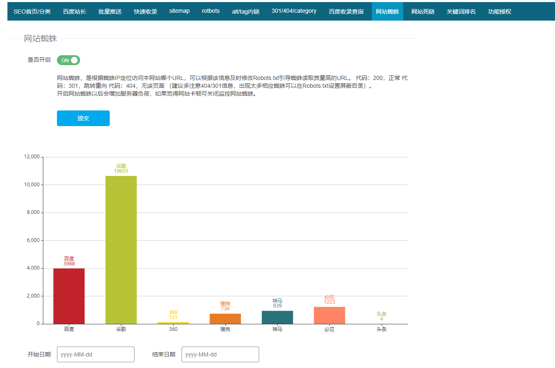Click the 结束日期 date input
The image size is (555, 368).
pyautogui.click(x=220, y=354)
